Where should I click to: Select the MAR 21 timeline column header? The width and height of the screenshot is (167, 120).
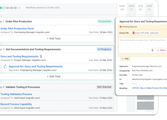point(131,8)
